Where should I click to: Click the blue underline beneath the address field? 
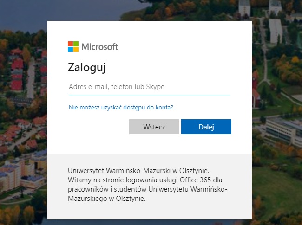[149, 95]
